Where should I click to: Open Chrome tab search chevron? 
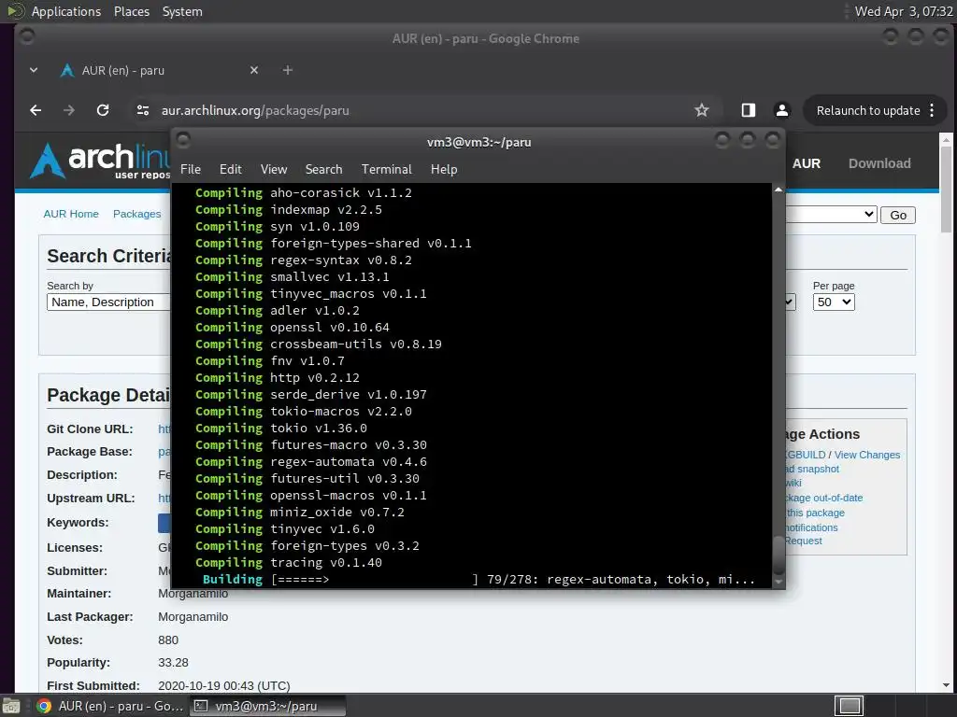[34, 70]
